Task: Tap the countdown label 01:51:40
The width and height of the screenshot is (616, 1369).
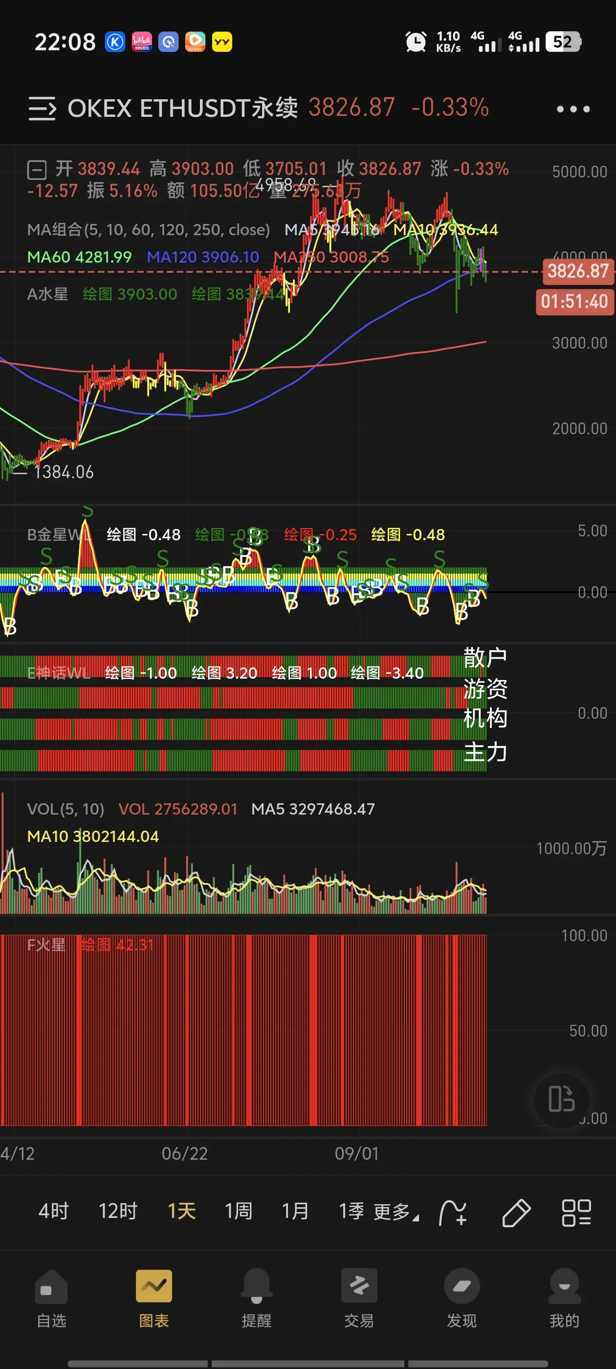Action: (574, 302)
